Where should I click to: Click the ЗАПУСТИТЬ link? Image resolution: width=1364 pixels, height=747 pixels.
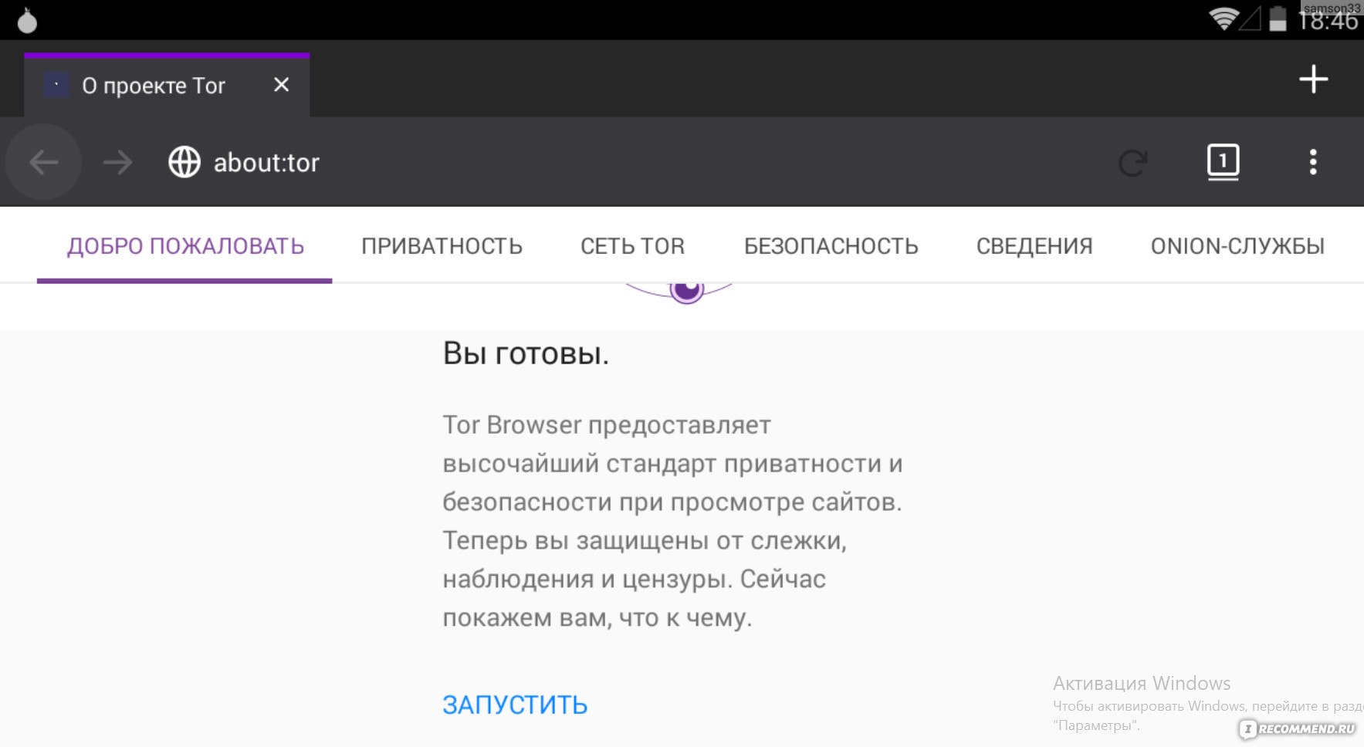point(515,705)
